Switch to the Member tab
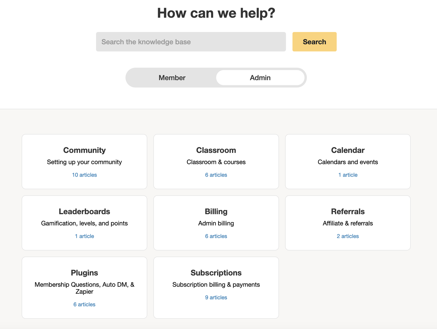This screenshot has width=437, height=329. 172,78
